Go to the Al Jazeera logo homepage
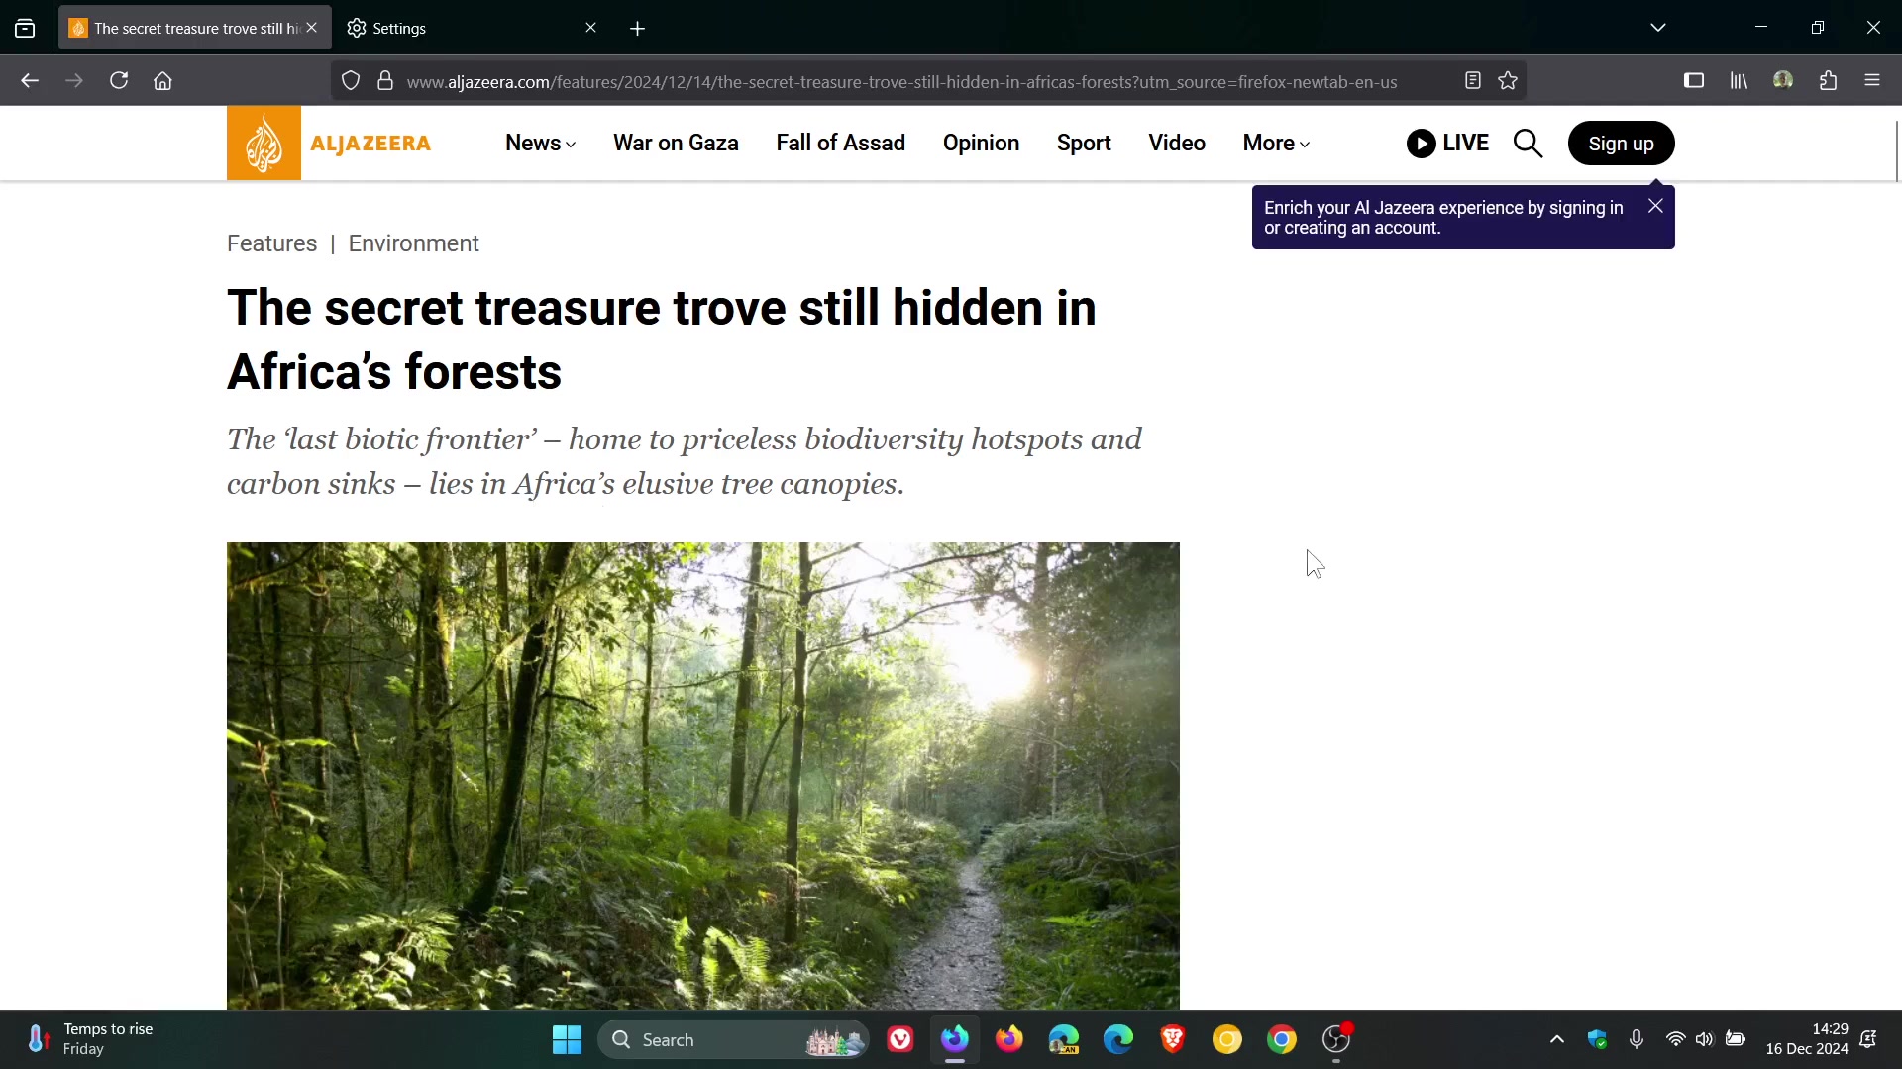The width and height of the screenshot is (1902, 1069). [x=329, y=144]
